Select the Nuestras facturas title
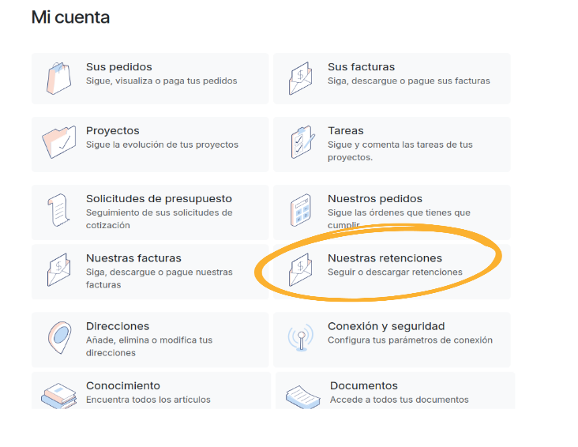578x447 pixels. 133,258
